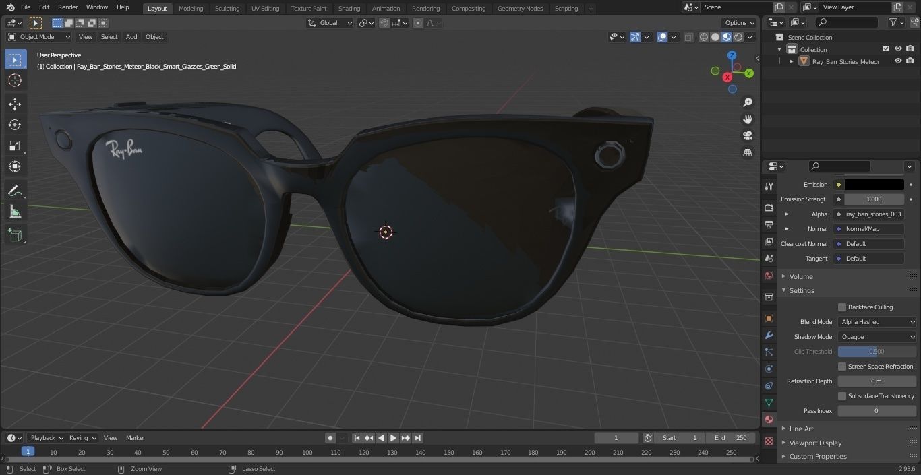Open the Output properties tab
921x475 pixels.
(769, 224)
